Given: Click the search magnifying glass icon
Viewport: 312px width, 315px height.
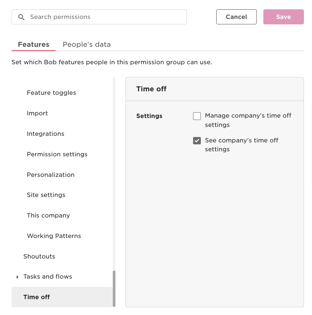Looking at the screenshot, I should (22, 17).
